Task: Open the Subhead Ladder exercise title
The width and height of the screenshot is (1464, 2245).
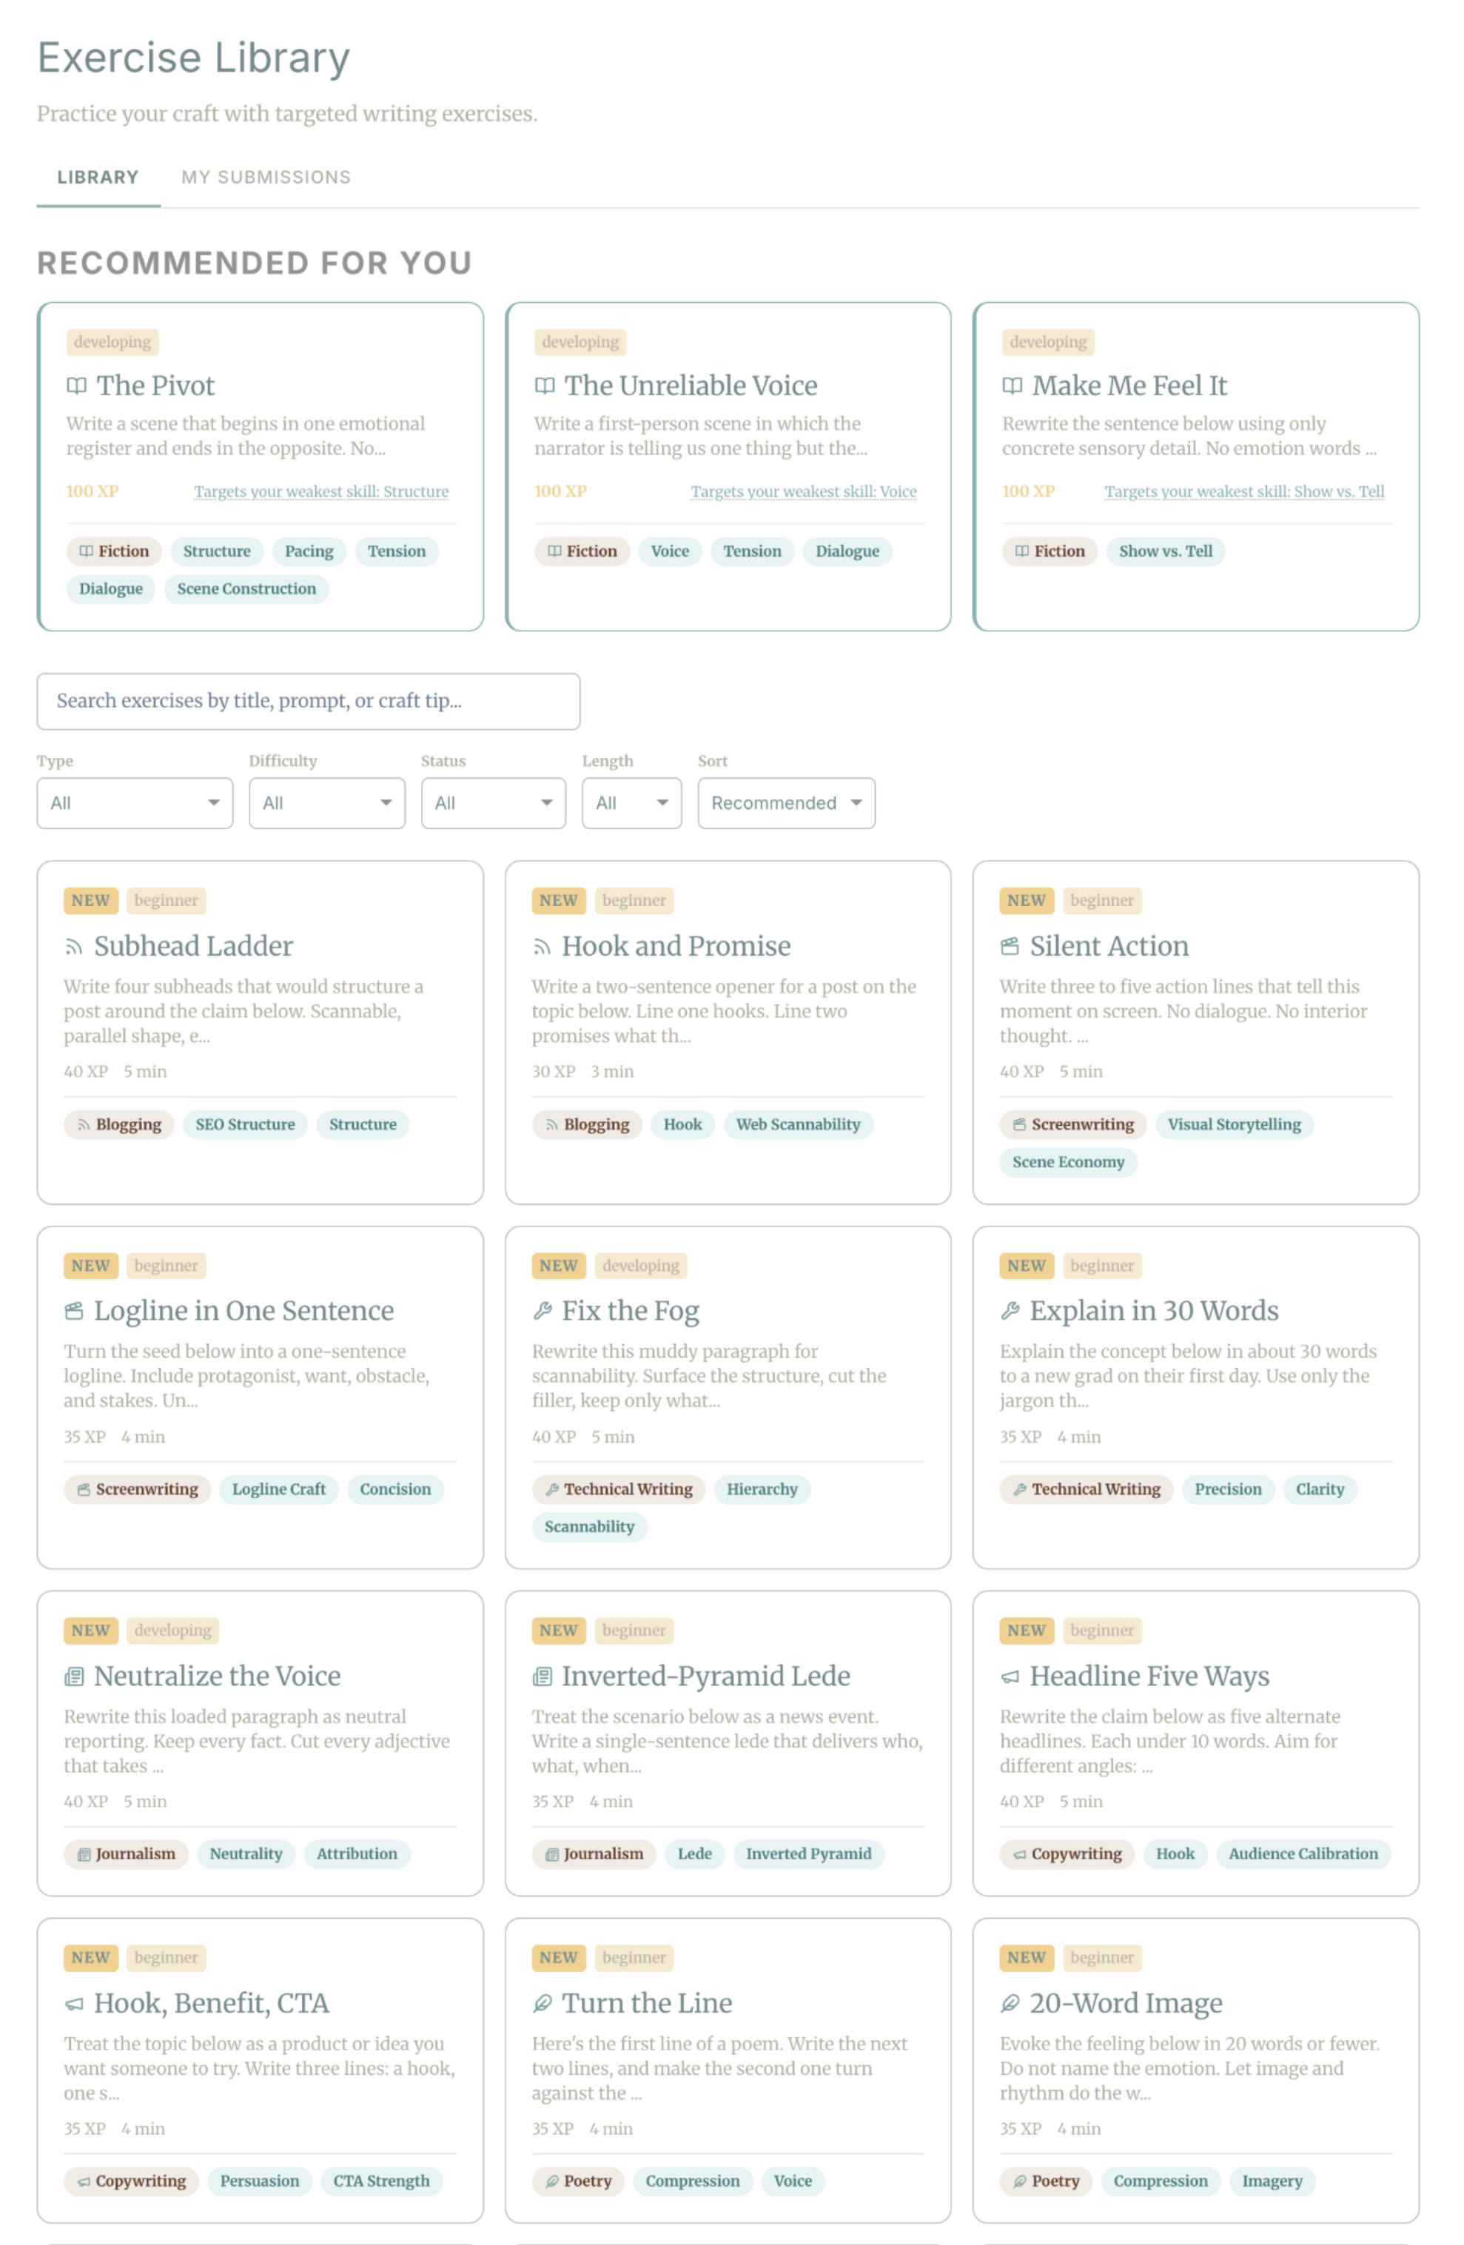Action: coord(193,947)
